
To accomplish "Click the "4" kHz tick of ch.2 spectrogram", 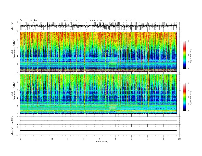I will pos(18,98).
